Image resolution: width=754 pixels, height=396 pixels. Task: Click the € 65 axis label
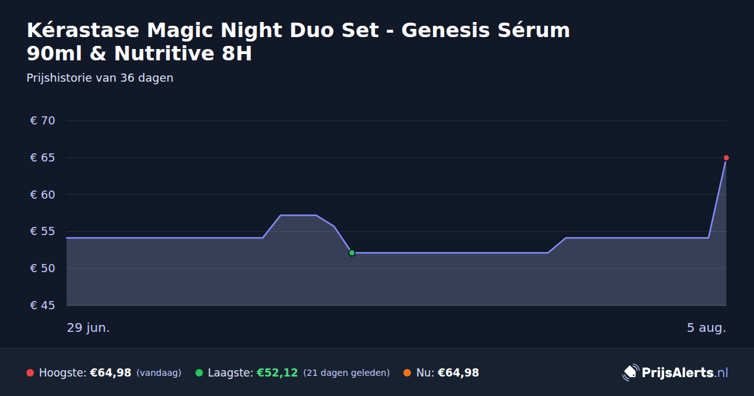click(43, 158)
